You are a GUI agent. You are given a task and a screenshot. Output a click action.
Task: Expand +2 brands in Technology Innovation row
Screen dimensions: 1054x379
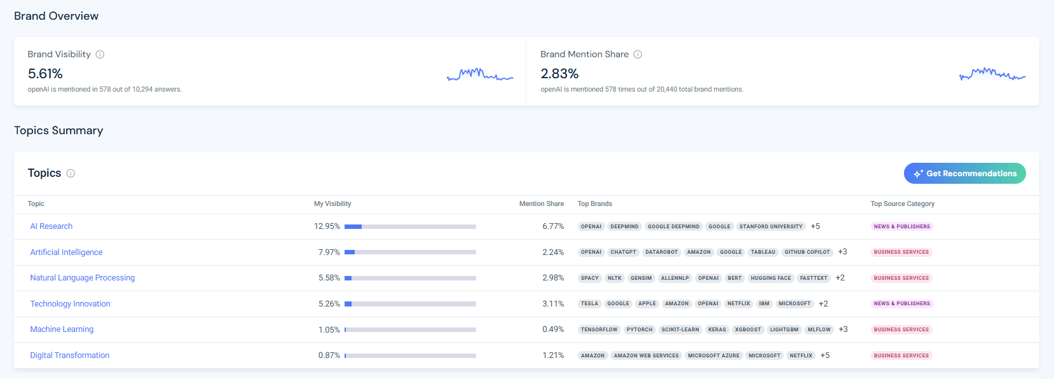(x=823, y=304)
